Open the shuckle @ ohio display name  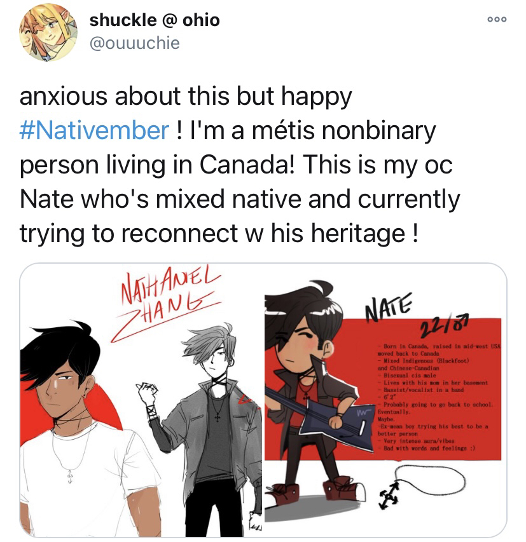(155, 20)
